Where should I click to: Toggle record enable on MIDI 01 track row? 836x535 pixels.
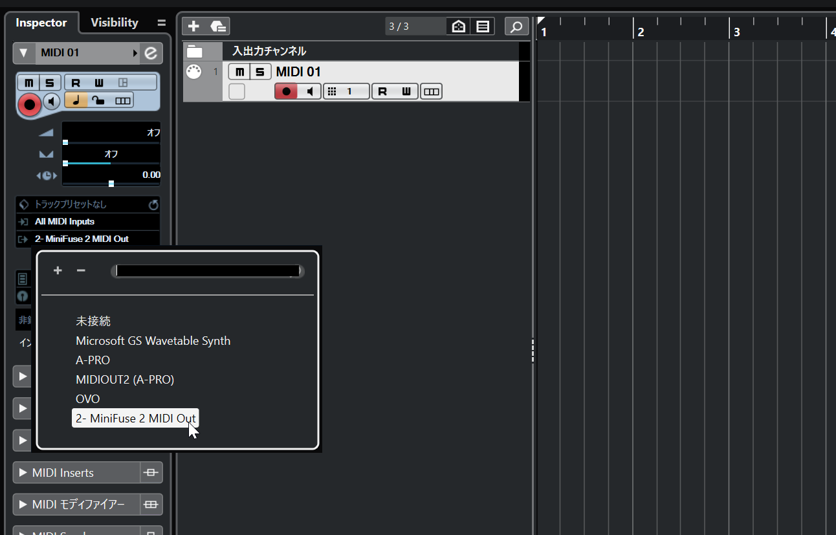(286, 91)
